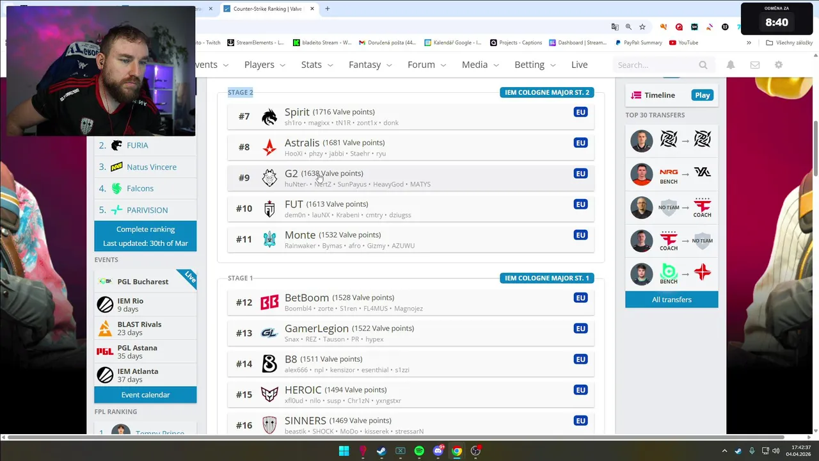Viewport: 819px width, 461px height.
Task: Click the OBS icon in the taskbar
Action: click(x=475, y=451)
